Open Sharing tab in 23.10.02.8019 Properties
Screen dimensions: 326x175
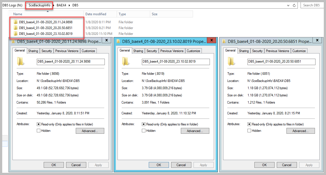[138, 51]
